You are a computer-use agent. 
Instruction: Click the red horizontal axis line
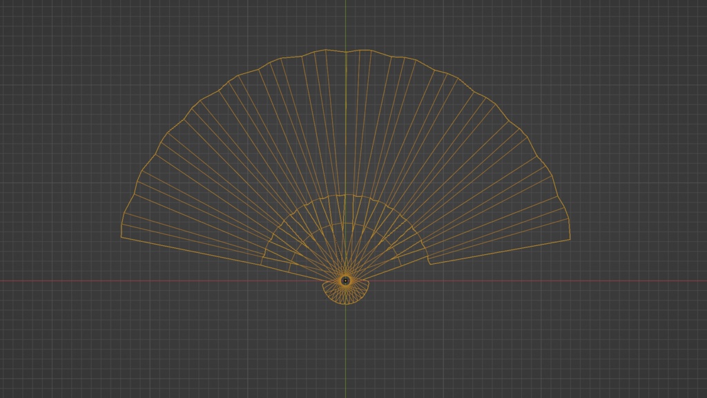coord(104,281)
